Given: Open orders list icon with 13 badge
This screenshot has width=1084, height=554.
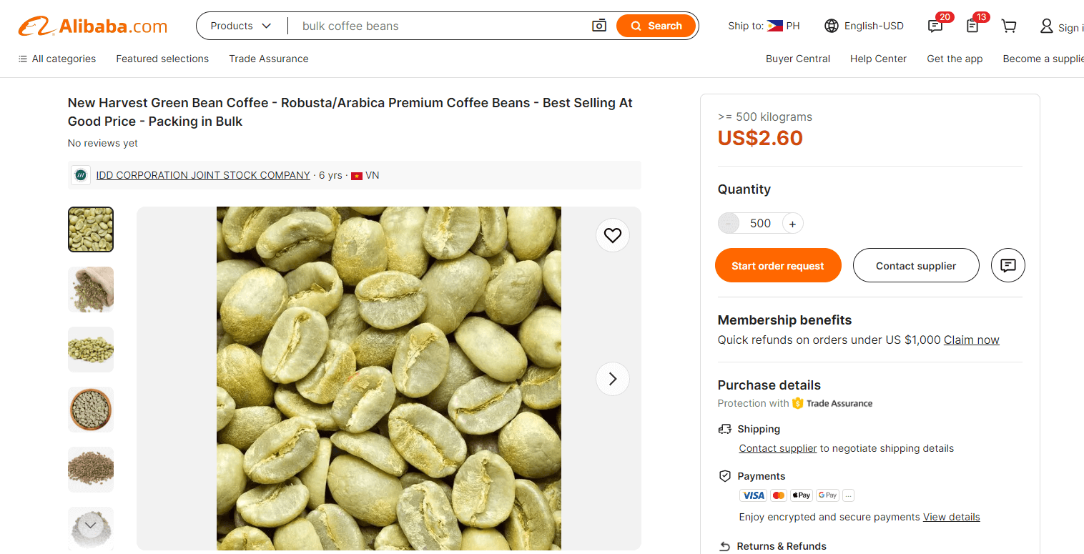Looking at the screenshot, I should (972, 26).
